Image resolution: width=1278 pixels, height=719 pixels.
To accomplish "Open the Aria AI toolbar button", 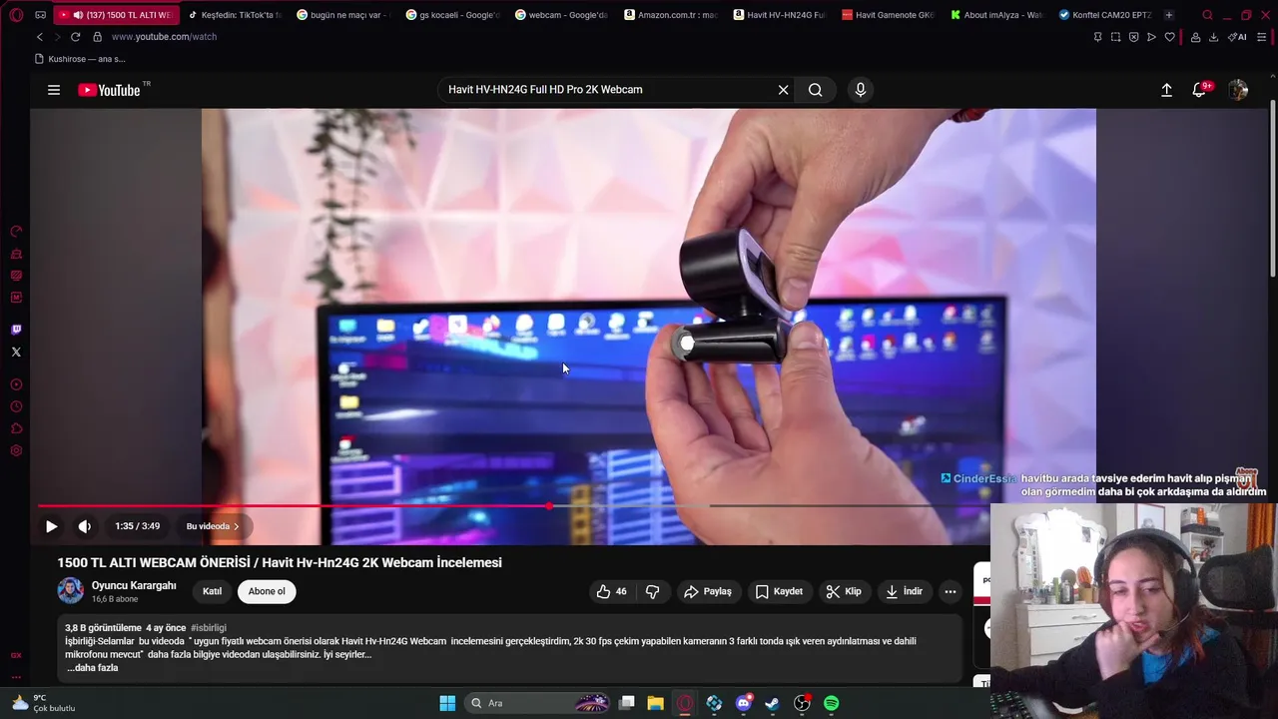I will pyautogui.click(x=1237, y=37).
